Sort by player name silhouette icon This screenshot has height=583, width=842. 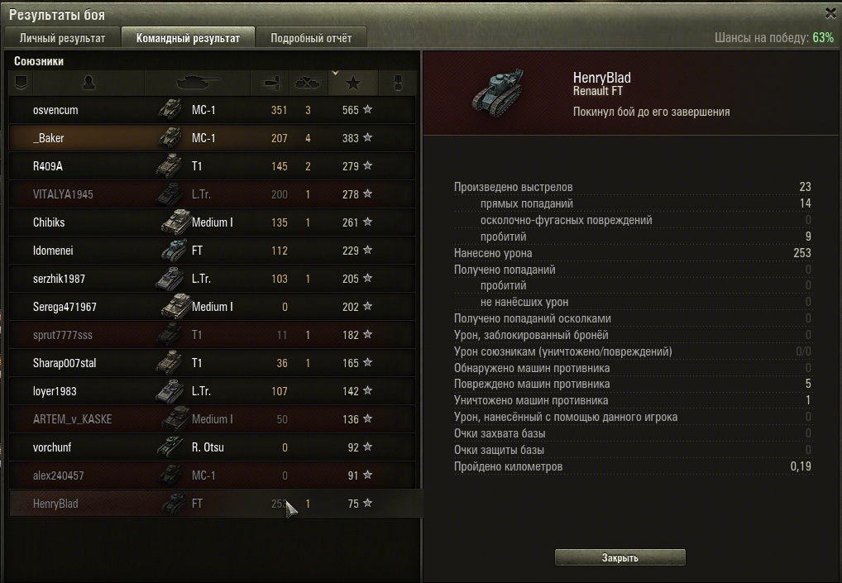(89, 84)
